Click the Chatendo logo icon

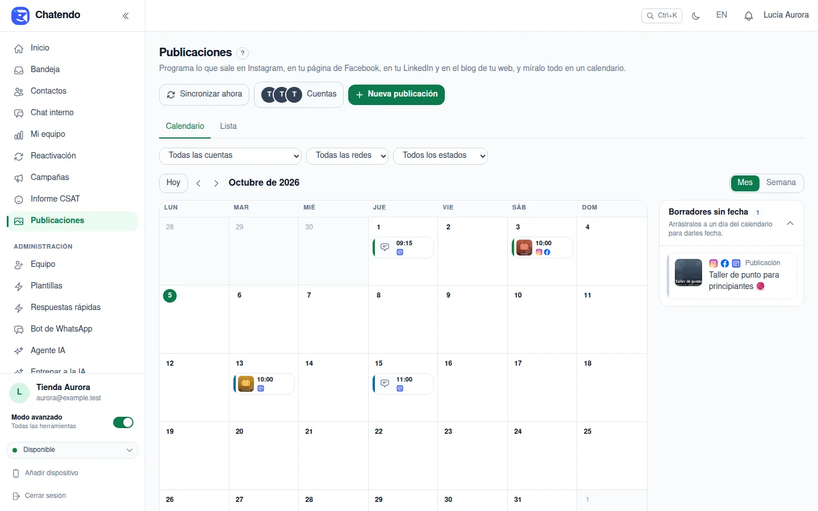(20, 16)
